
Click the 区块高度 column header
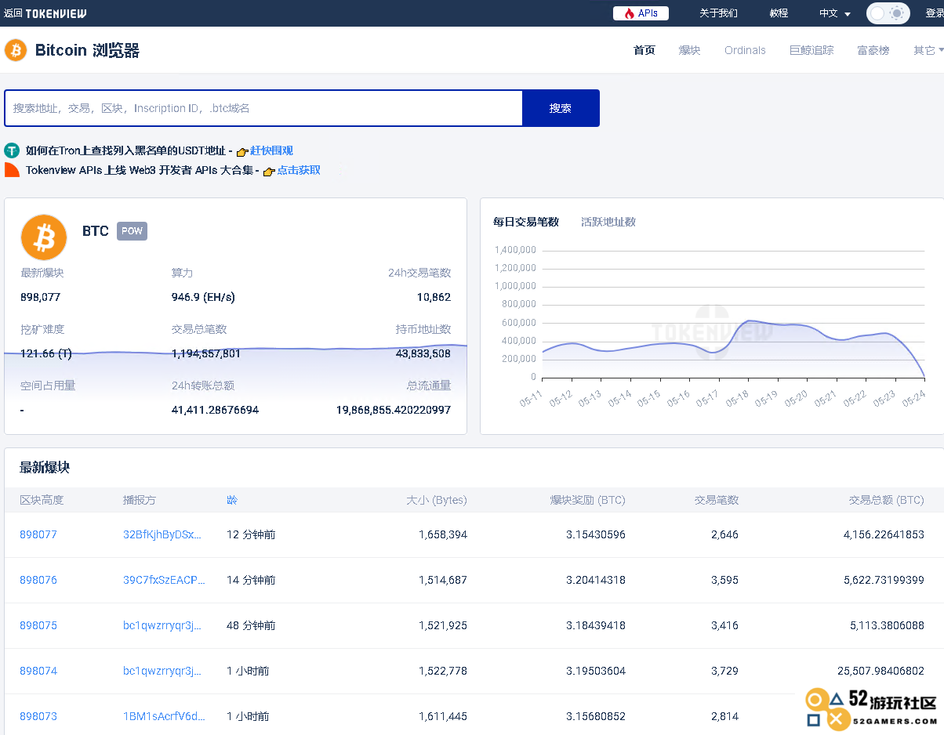point(42,500)
